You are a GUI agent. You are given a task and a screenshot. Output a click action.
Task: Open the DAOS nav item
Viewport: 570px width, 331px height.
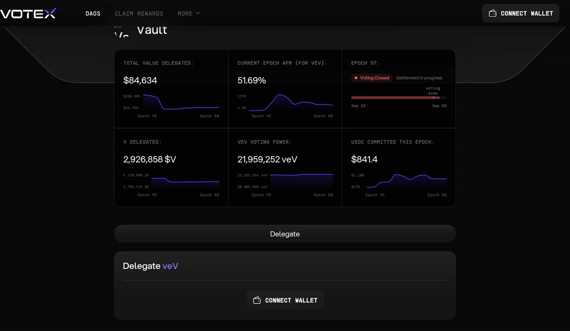93,14
